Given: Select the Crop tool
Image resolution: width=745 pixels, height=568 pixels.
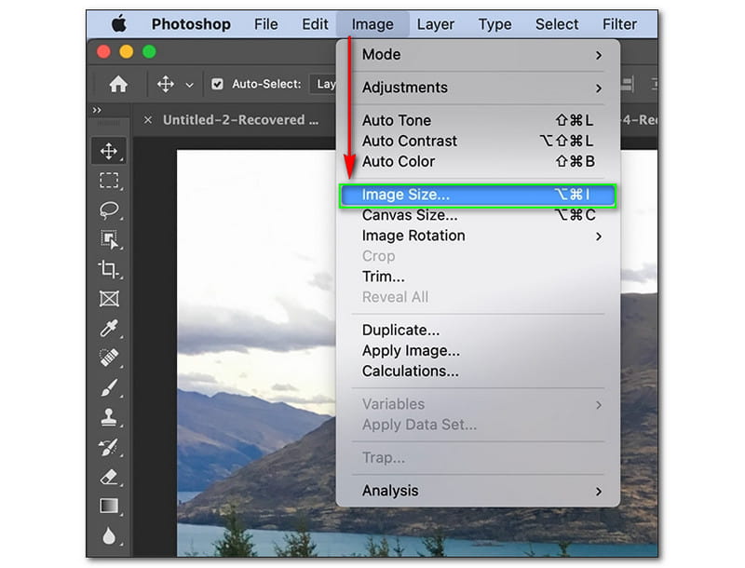Looking at the screenshot, I should coord(109,269).
